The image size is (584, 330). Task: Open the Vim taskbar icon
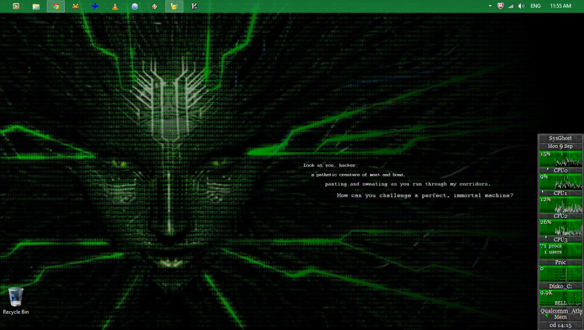click(194, 6)
